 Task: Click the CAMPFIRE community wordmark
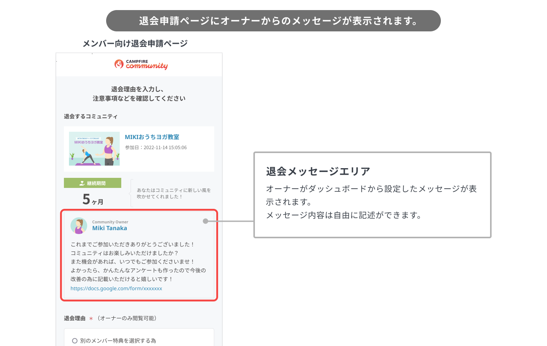click(x=147, y=65)
